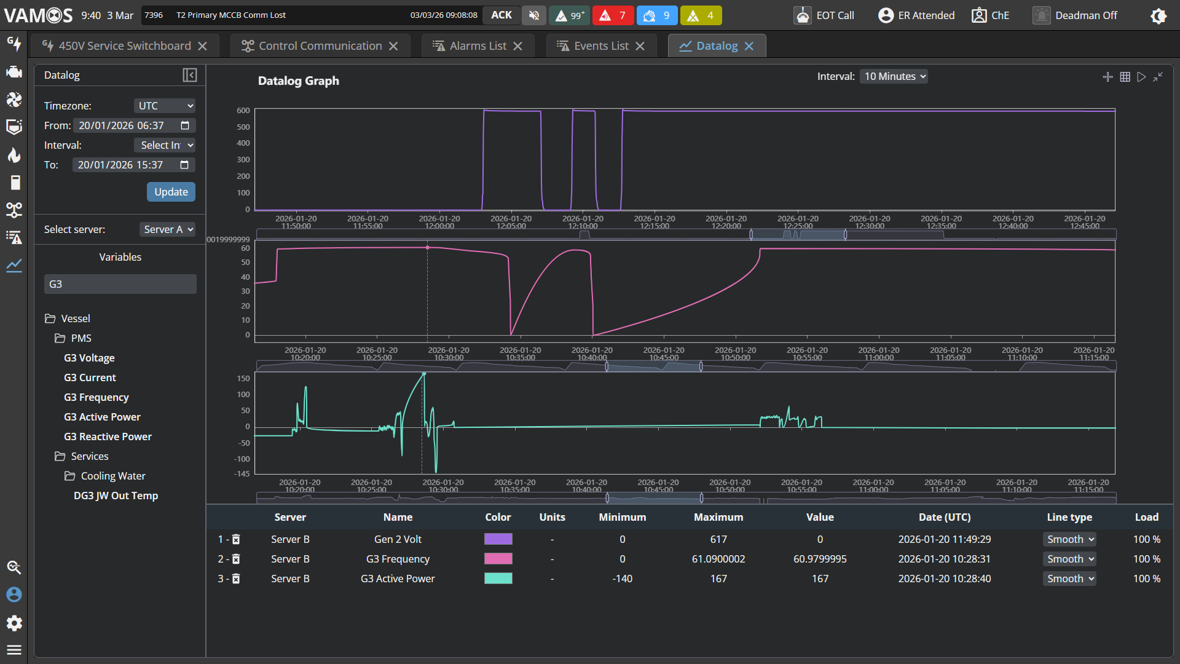Image resolution: width=1180 pixels, height=664 pixels.
Task: Acknowledge alarm with ACK button
Action: pos(502,15)
